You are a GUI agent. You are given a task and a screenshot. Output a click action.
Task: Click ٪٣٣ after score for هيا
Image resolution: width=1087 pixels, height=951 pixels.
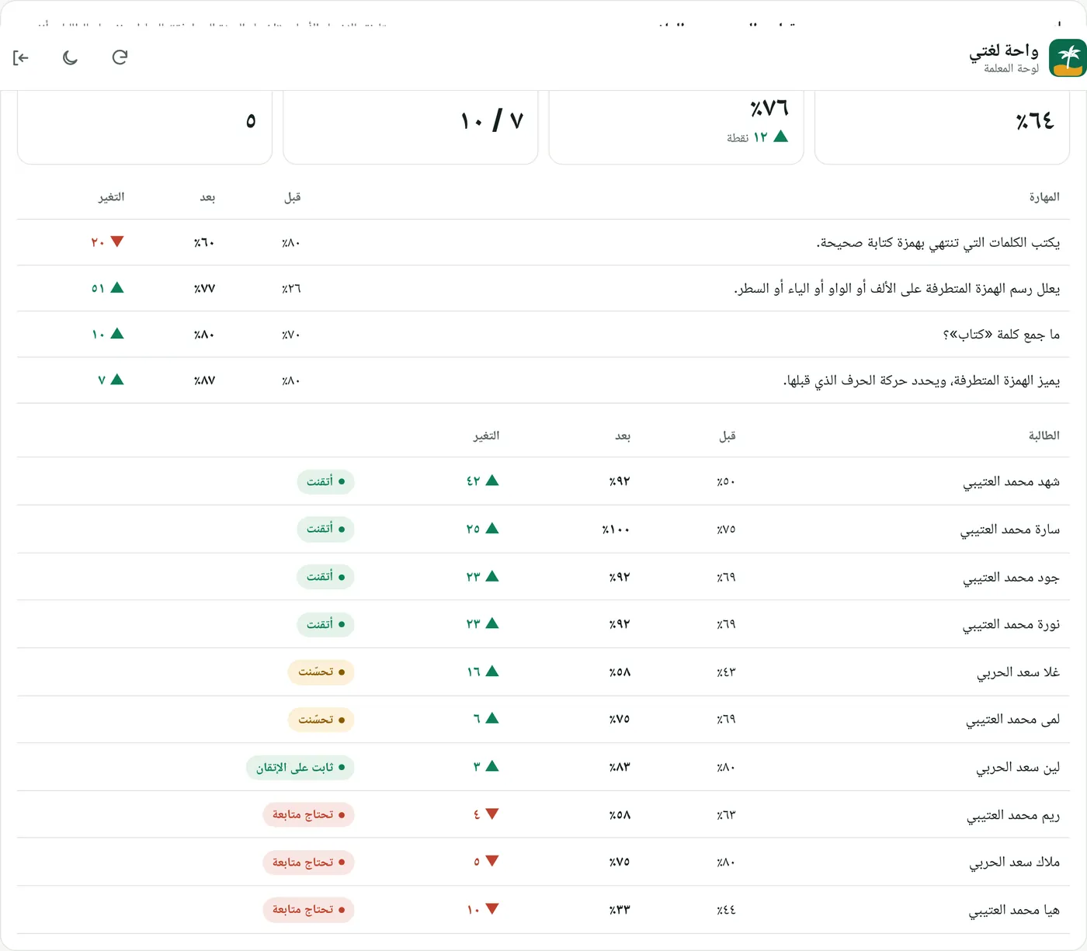pos(620,910)
